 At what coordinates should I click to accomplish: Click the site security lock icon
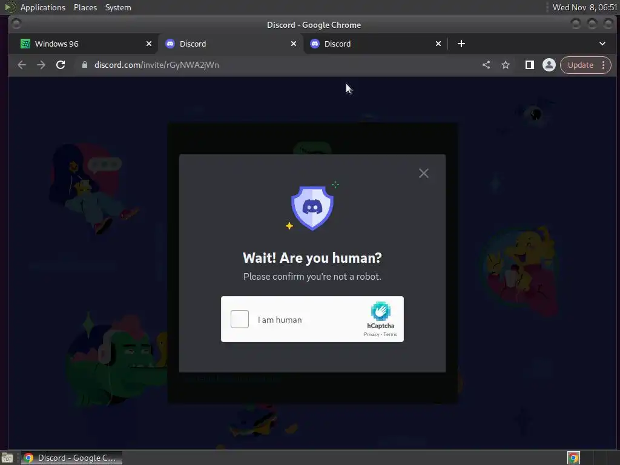coord(85,65)
